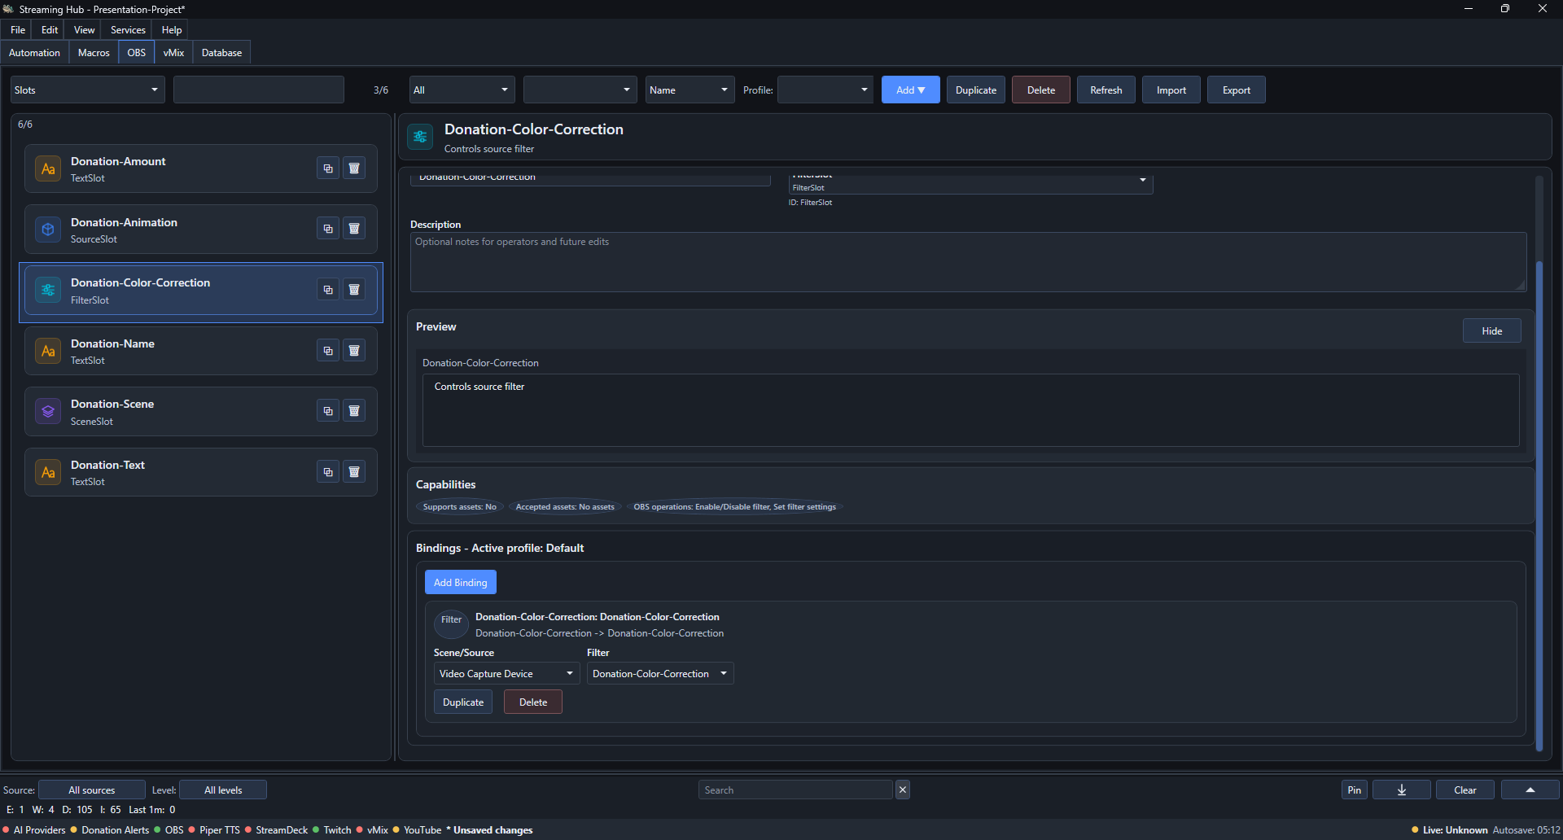Click the Donation-Name trash icon
This screenshot has width=1563, height=840.
(x=354, y=351)
